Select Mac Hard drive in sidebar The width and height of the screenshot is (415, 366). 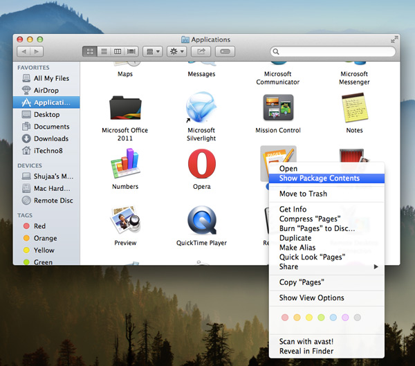pyautogui.click(x=46, y=188)
